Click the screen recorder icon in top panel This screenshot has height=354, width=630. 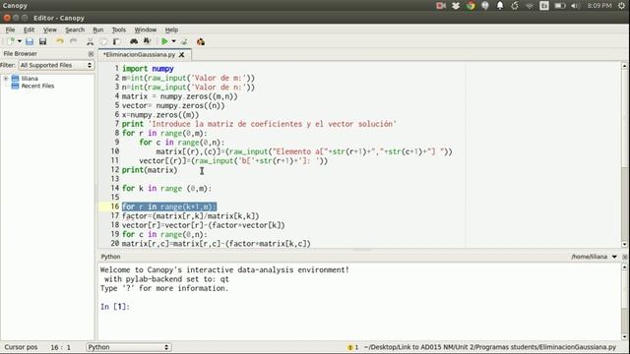click(x=441, y=6)
